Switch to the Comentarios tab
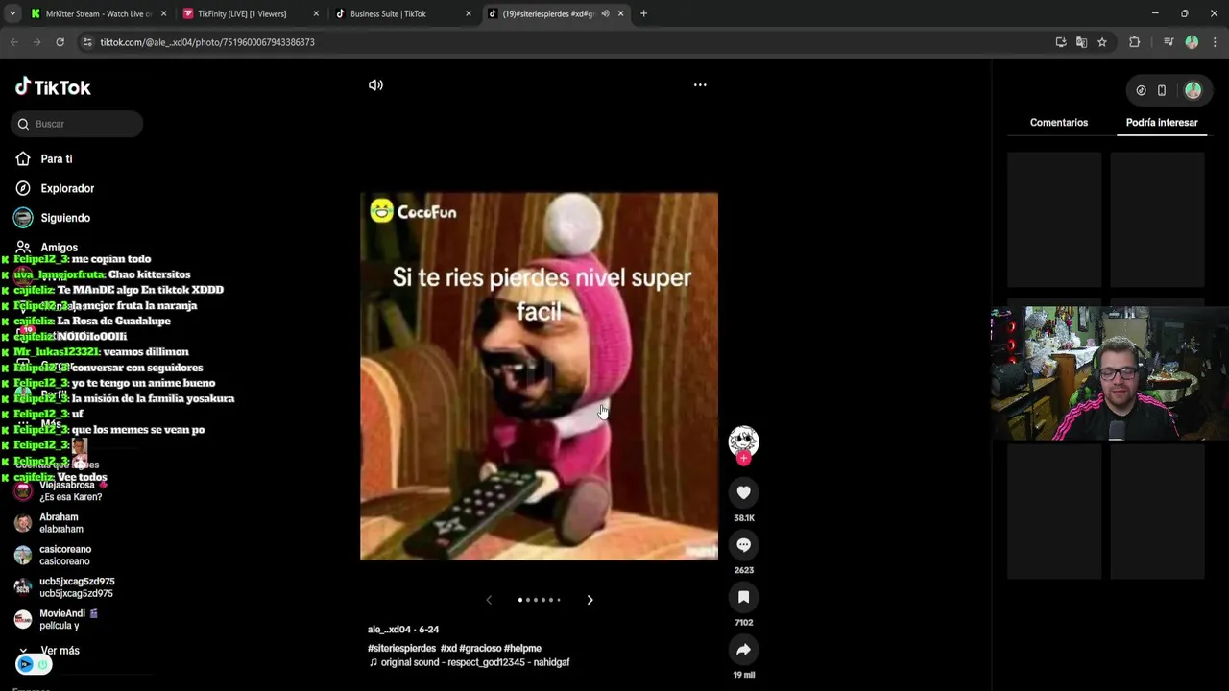Viewport: 1229px width, 691px height. pos(1059,123)
